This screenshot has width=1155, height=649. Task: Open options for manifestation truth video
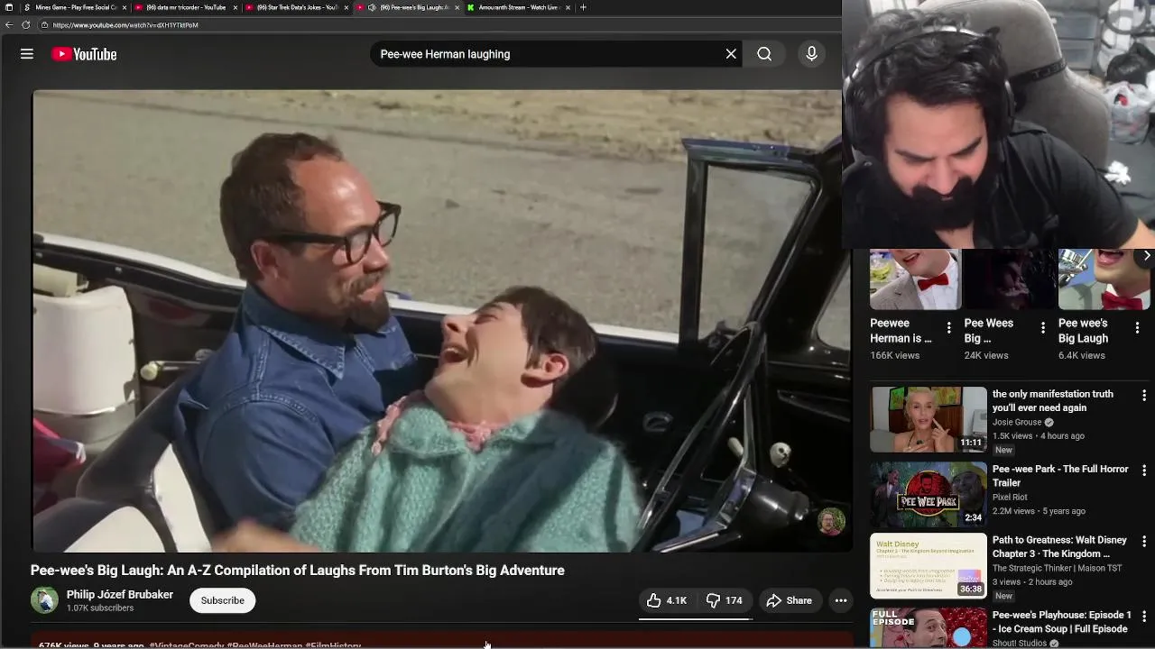1144,396
